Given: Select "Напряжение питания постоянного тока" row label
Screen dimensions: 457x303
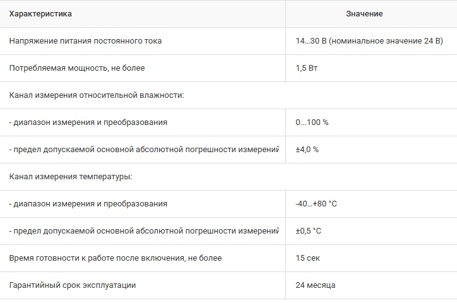Looking at the screenshot, I should [x=85, y=41].
